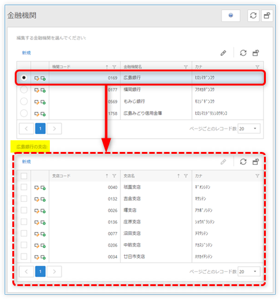This screenshot has height=299, width=280.
Task: Edit the 曙支店 row with its orange edit icon
Action: point(37,211)
